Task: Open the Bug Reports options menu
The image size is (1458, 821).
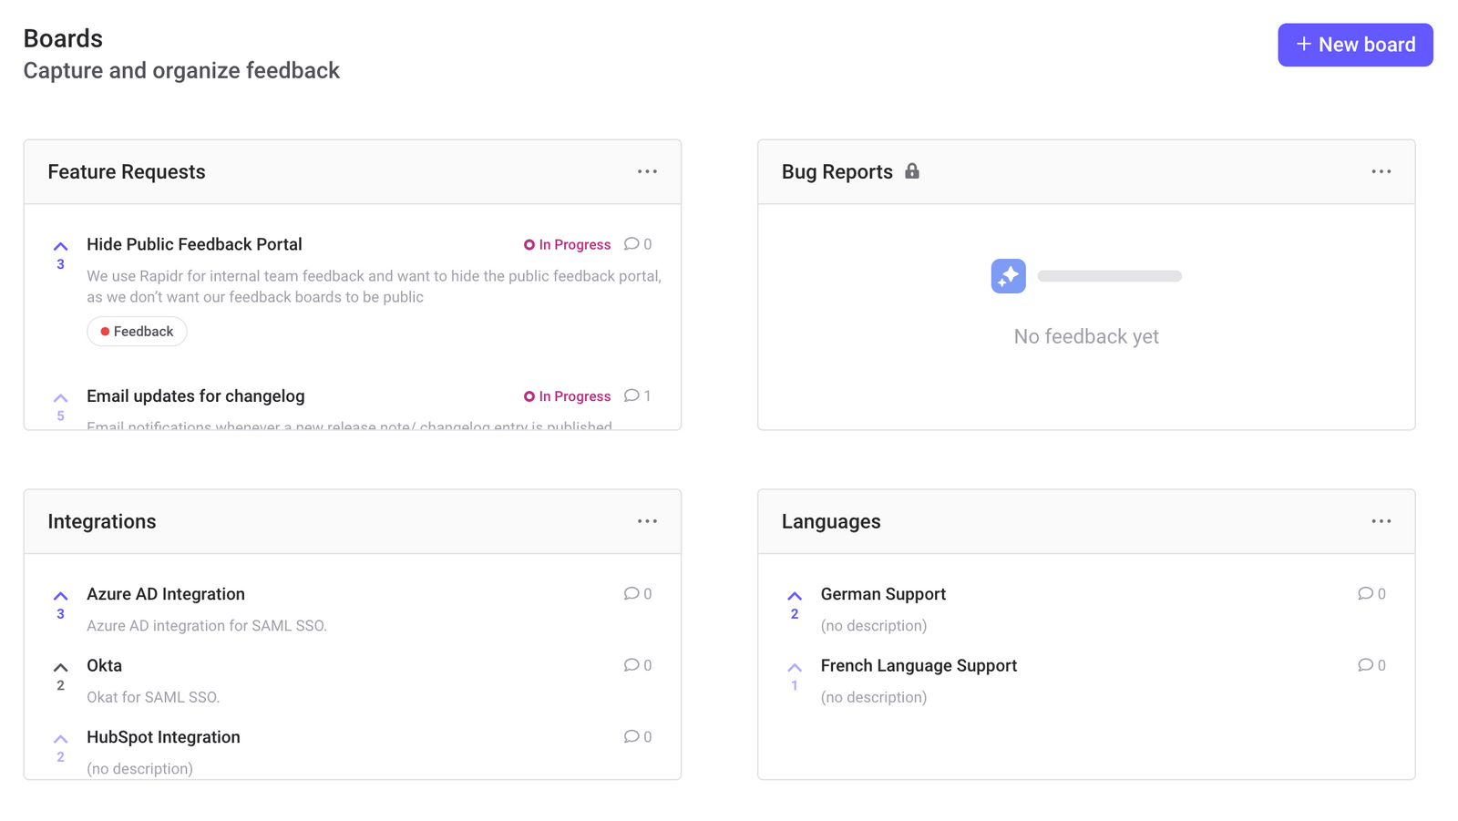Action: pos(1381,171)
